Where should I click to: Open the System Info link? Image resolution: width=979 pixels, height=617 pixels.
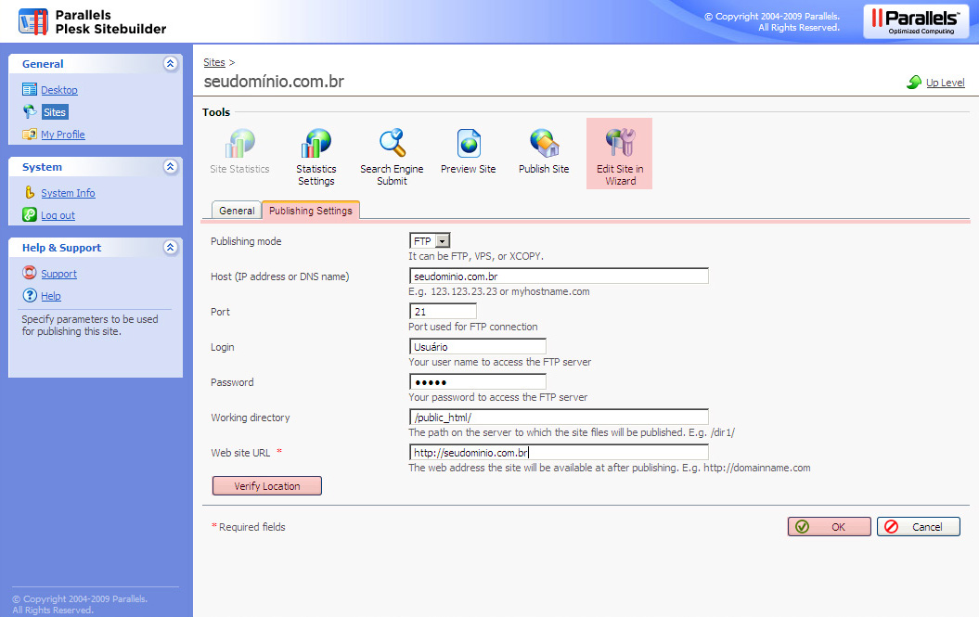click(x=68, y=193)
